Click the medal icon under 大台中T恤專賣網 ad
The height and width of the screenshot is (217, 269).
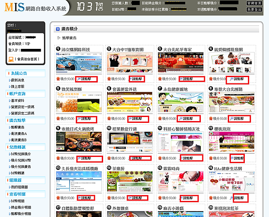(x=109, y=79)
